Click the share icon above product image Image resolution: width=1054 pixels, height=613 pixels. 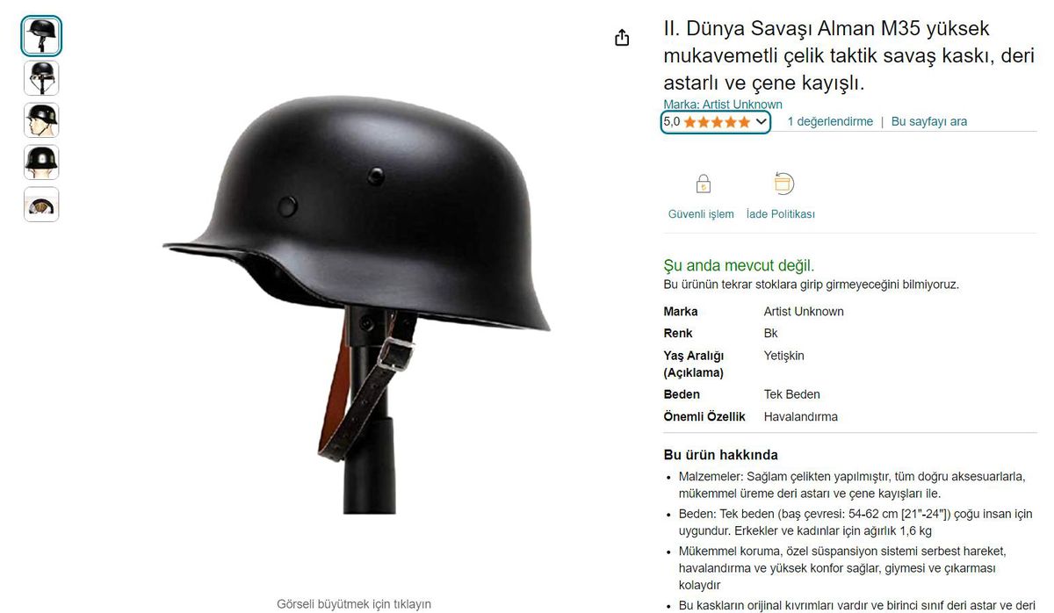[622, 38]
